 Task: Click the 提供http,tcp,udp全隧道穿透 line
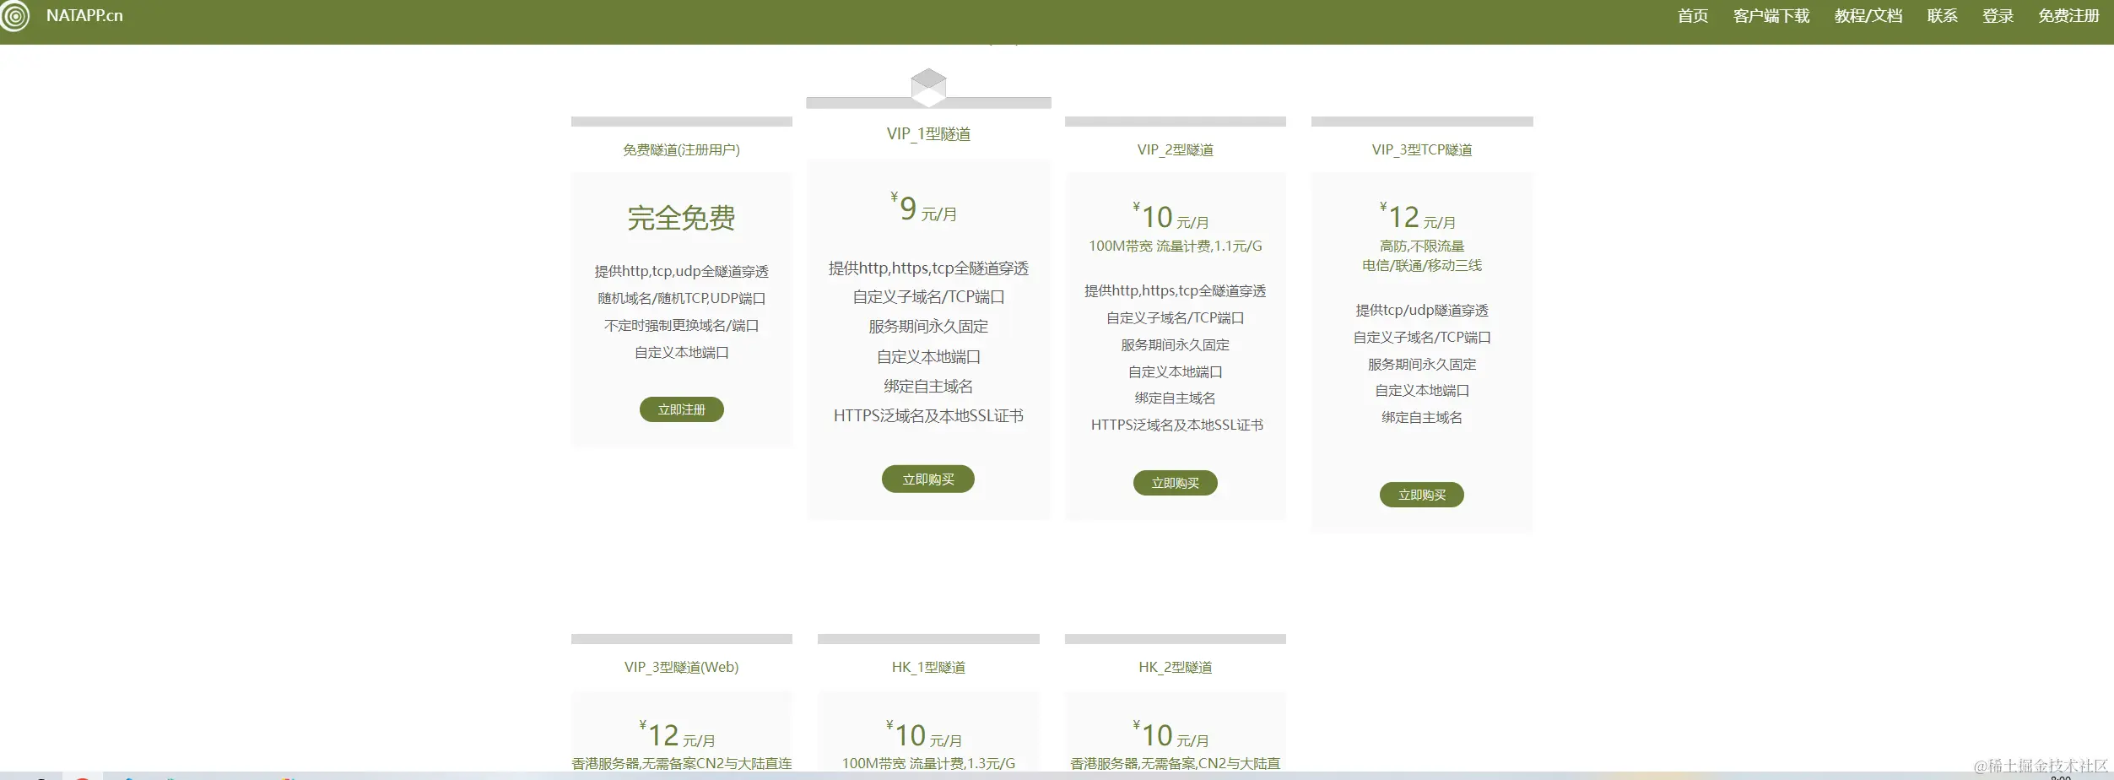(x=682, y=271)
